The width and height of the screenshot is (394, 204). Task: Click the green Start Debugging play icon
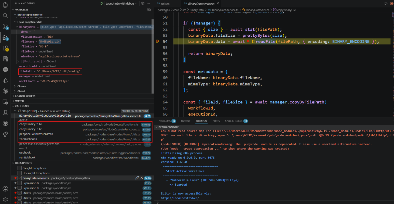click(102, 4)
